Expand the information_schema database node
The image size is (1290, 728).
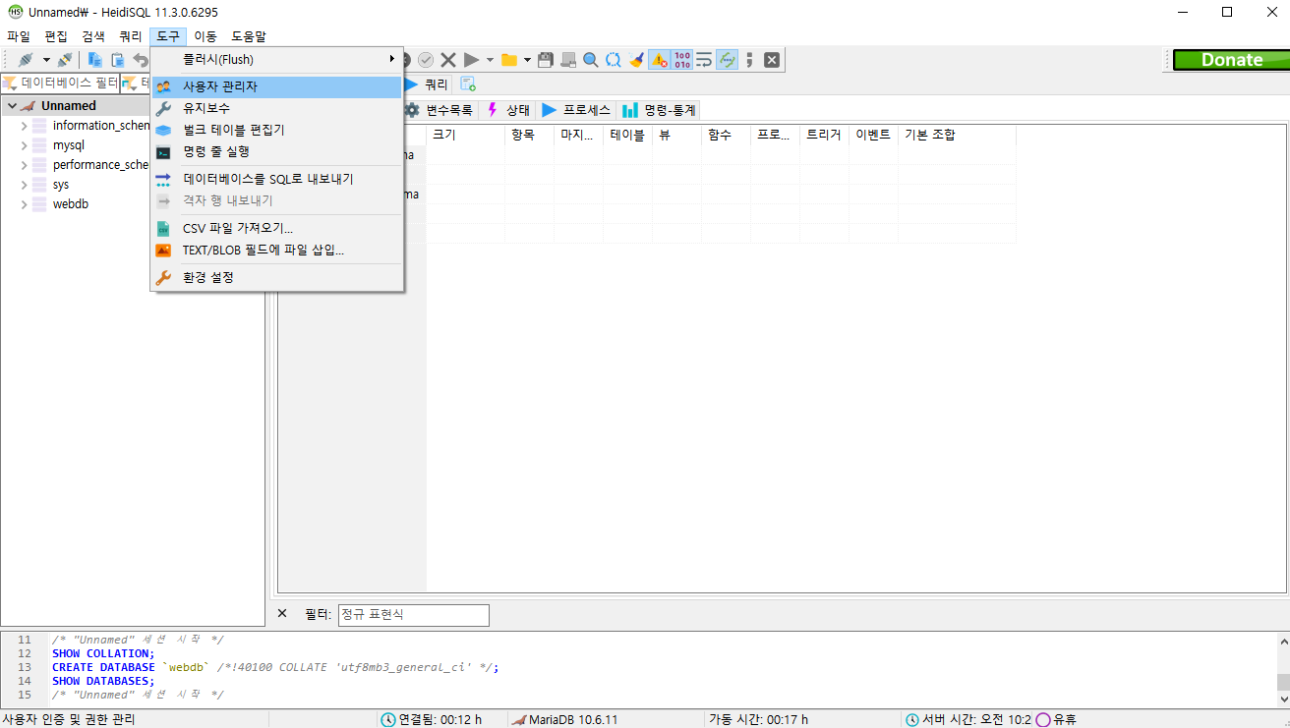[x=25, y=126]
